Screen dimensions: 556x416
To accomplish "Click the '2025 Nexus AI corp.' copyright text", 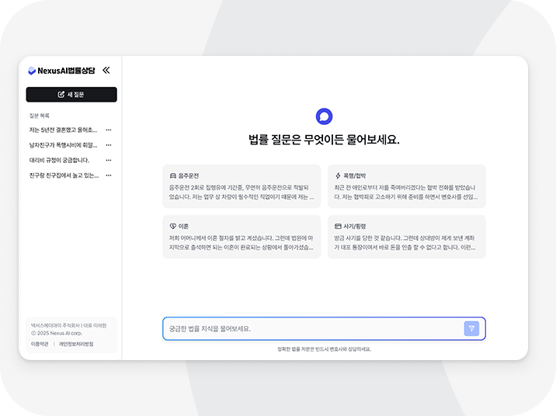I will pyautogui.click(x=57, y=333).
